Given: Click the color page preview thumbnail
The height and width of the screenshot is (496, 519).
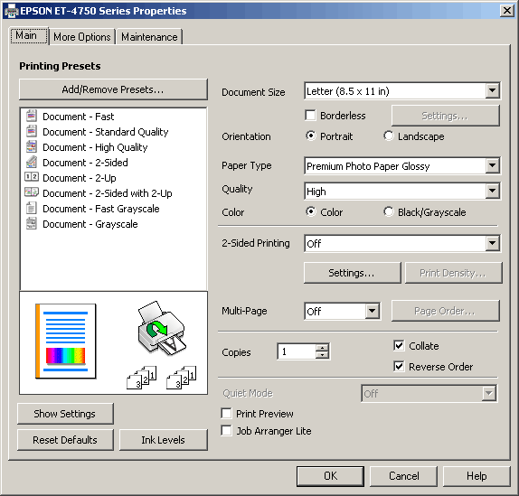Looking at the screenshot, I should (65, 342).
